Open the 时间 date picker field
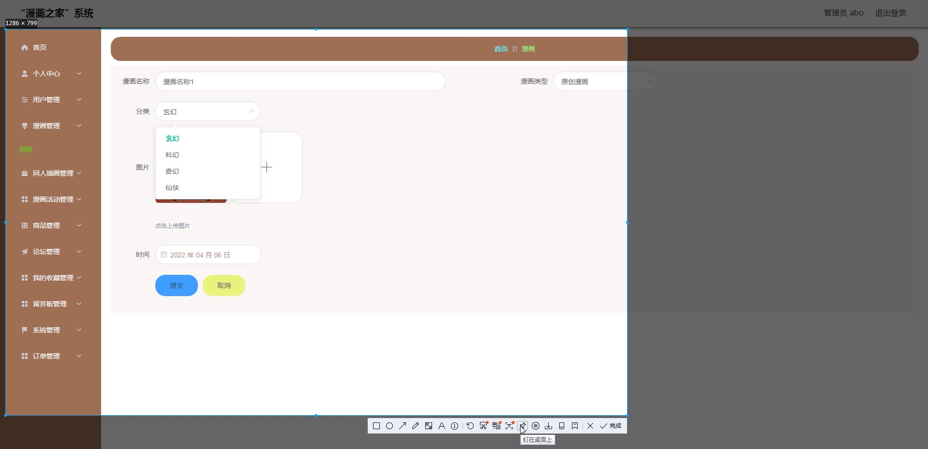 [208, 254]
